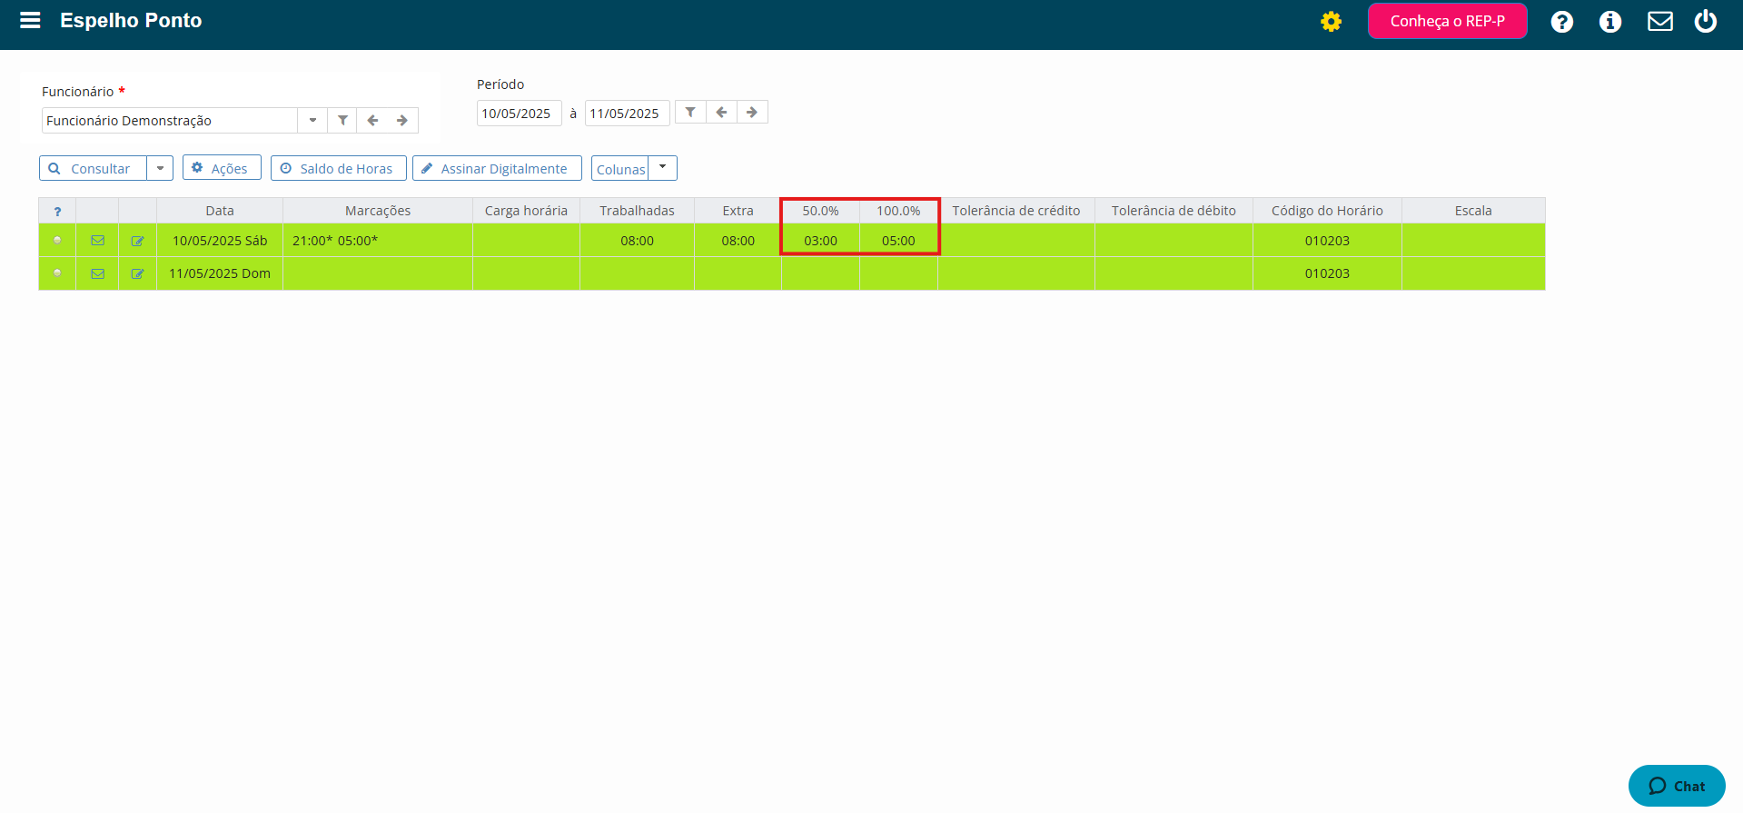The image size is (1743, 813).
Task: Go to next employee arrow
Action: click(x=402, y=120)
